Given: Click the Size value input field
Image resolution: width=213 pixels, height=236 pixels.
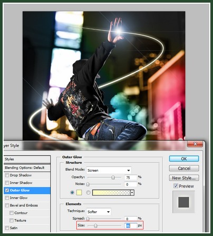Looking at the screenshot, I should 131,225.
